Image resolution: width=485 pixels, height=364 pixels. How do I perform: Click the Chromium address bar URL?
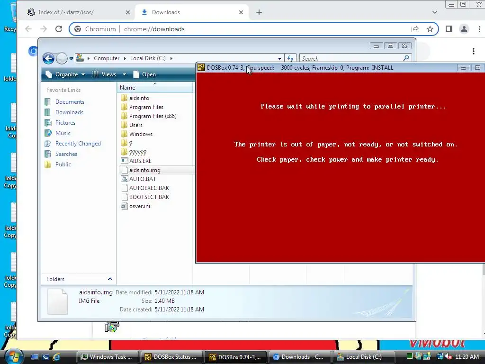click(154, 29)
